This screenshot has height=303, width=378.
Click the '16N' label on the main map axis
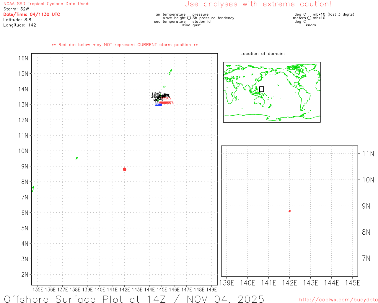(x=23, y=58)
